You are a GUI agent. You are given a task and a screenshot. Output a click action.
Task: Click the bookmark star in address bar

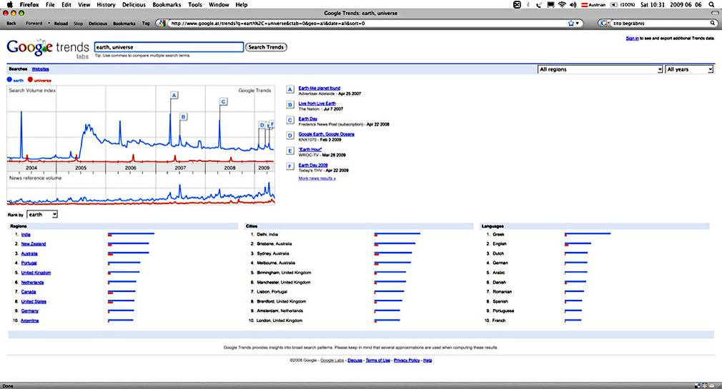[x=571, y=23]
